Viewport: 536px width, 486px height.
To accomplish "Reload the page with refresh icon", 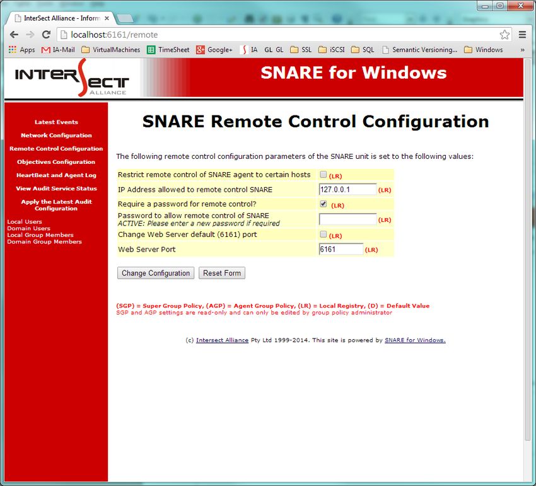I will click(46, 35).
